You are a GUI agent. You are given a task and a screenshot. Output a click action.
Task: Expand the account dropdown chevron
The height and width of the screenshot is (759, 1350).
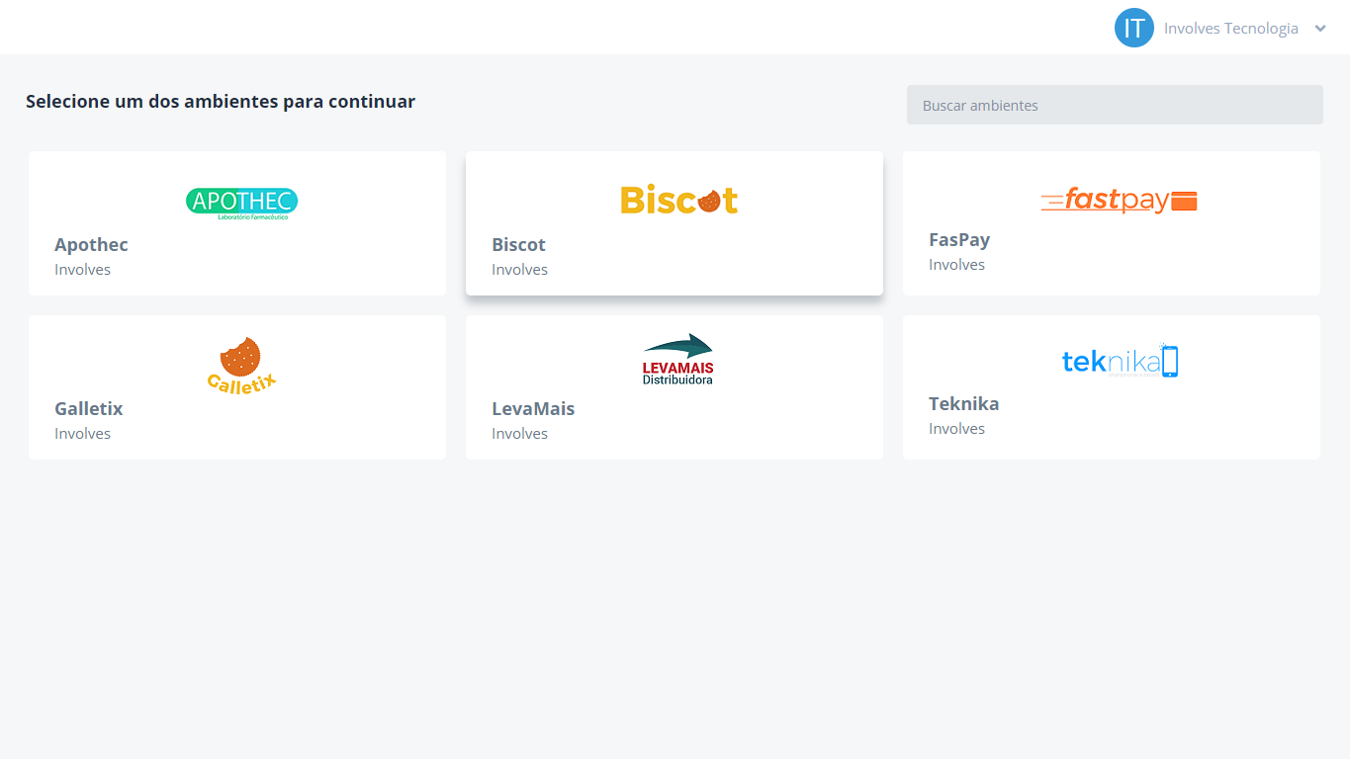click(1320, 29)
